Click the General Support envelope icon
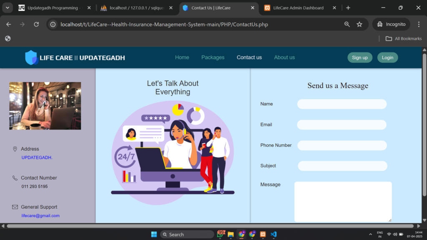This screenshot has width=427, height=240. pos(15,207)
